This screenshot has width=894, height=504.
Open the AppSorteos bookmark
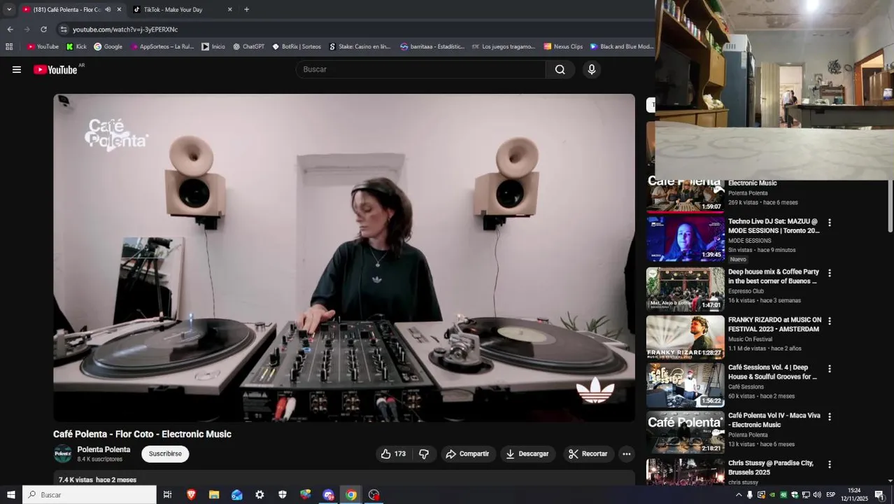pos(162,47)
